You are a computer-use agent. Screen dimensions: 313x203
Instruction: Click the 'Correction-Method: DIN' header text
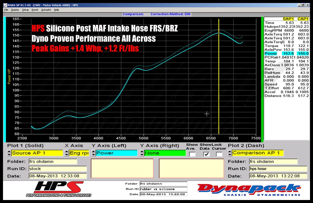[x=170, y=14]
